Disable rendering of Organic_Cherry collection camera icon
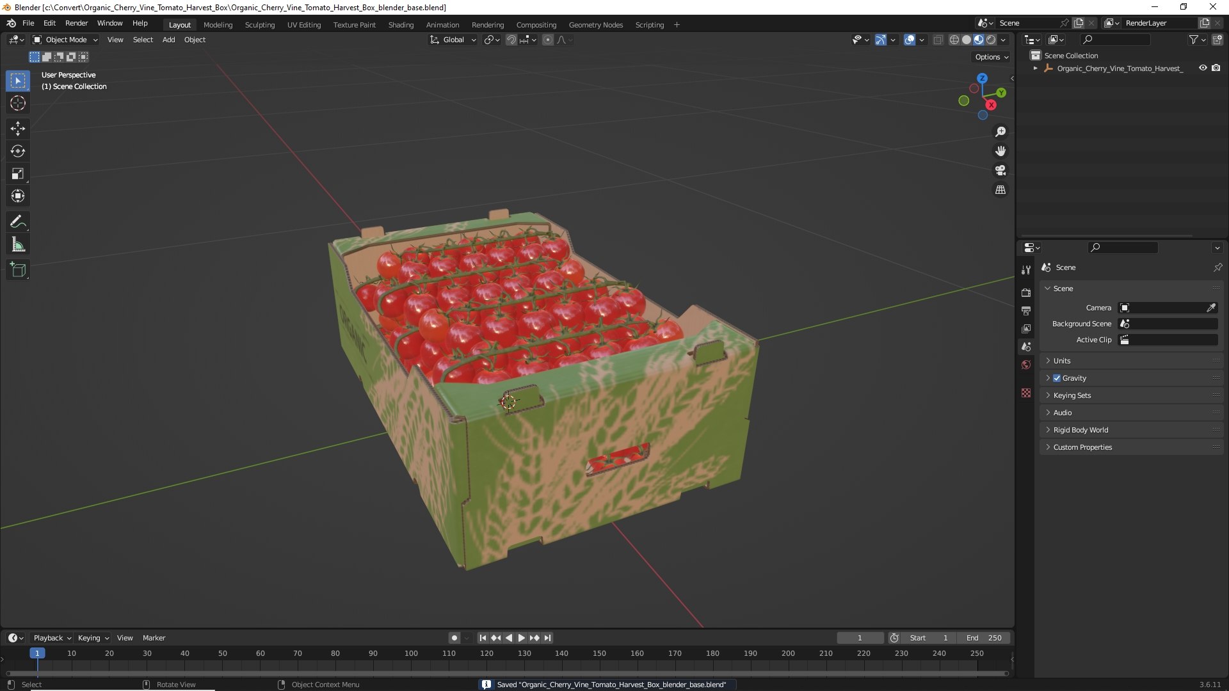The height and width of the screenshot is (691, 1229). (1216, 68)
